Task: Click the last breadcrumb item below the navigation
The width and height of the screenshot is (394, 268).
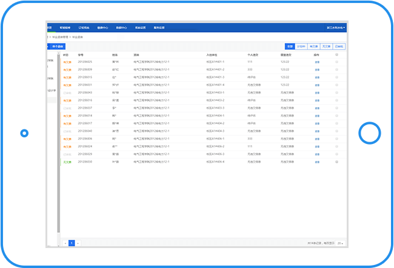Action: (x=78, y=37)
